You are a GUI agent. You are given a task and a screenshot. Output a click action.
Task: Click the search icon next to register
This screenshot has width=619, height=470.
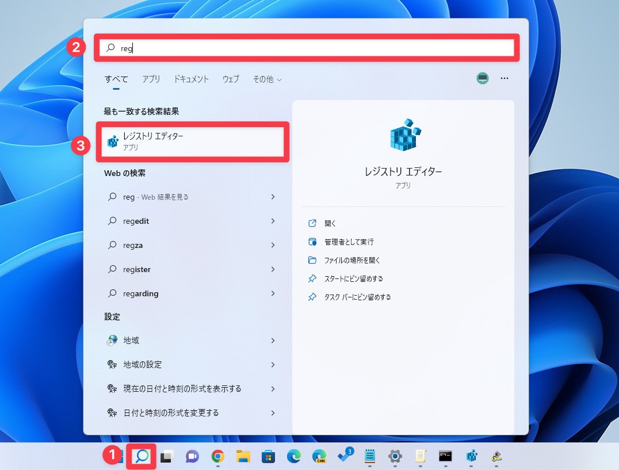pyautogui.click(x=112, y=269)
